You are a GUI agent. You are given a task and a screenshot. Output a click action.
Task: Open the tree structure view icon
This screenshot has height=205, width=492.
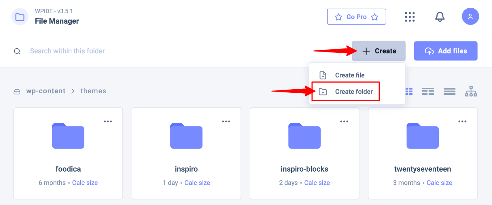pos(471,91)
